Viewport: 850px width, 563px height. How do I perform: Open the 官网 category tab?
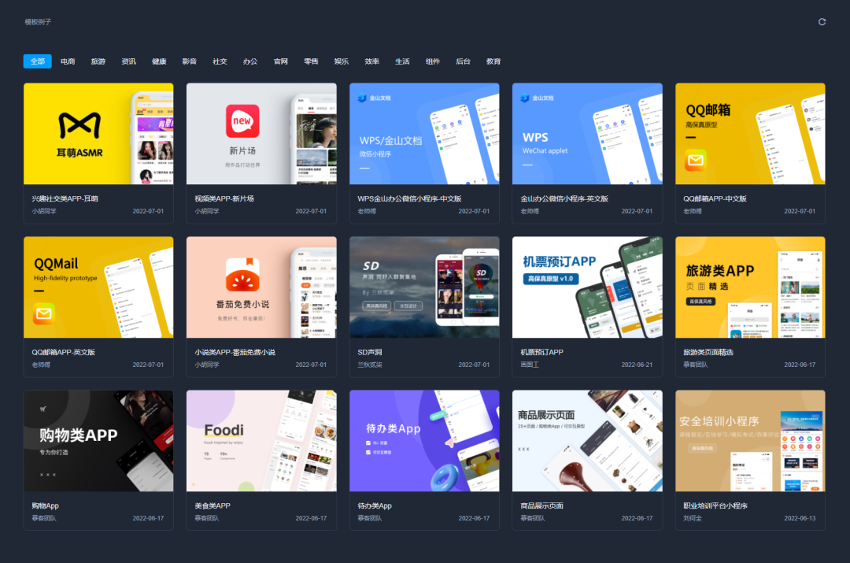tap(281, 61)
